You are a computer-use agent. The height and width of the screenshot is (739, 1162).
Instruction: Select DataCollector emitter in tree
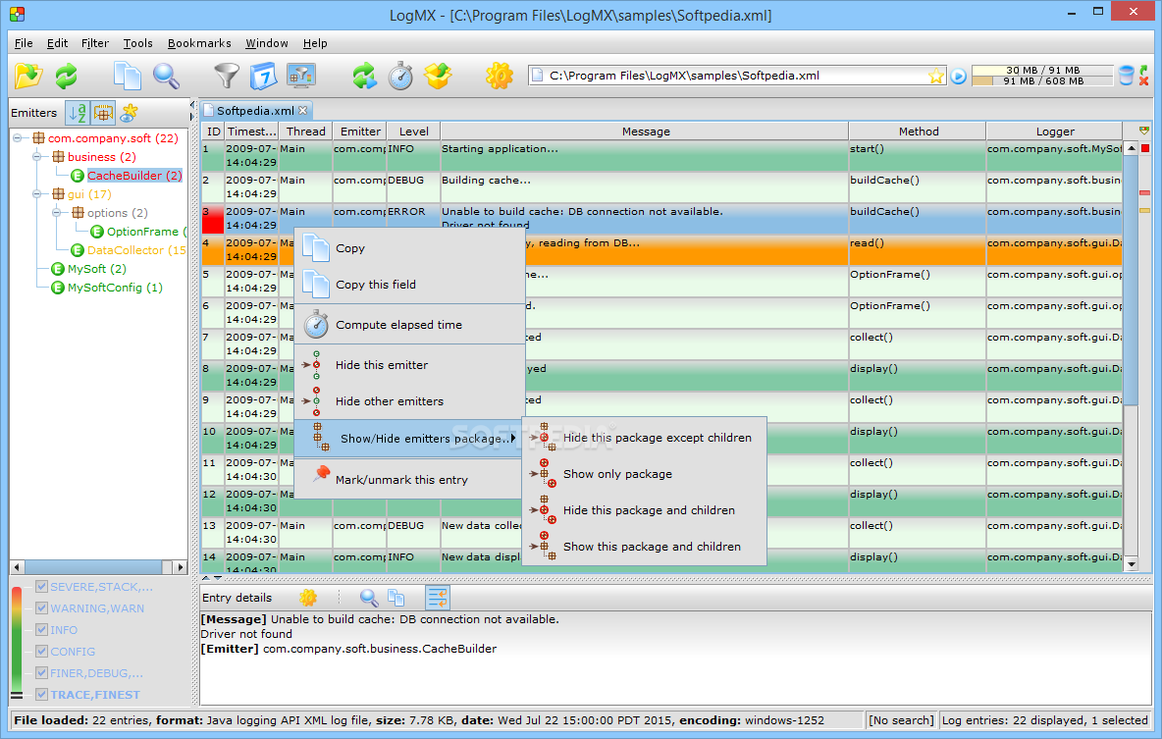click(136, 250)
